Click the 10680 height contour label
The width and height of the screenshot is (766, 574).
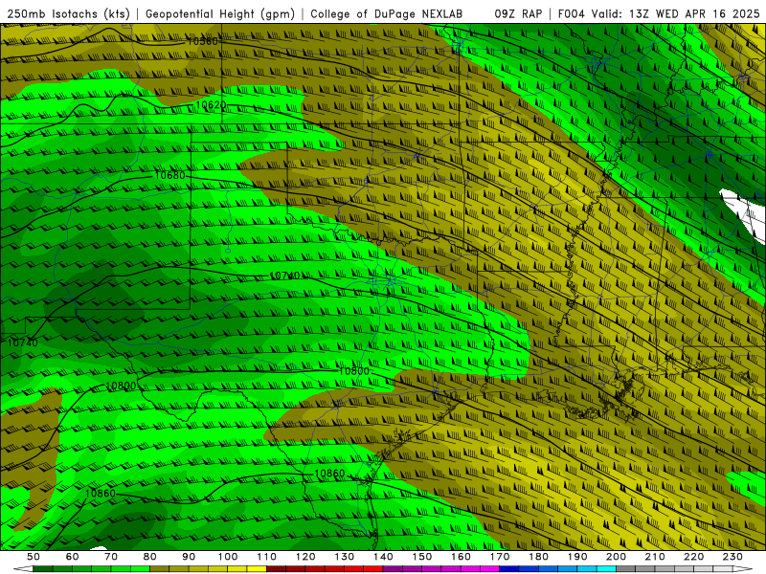170,175
